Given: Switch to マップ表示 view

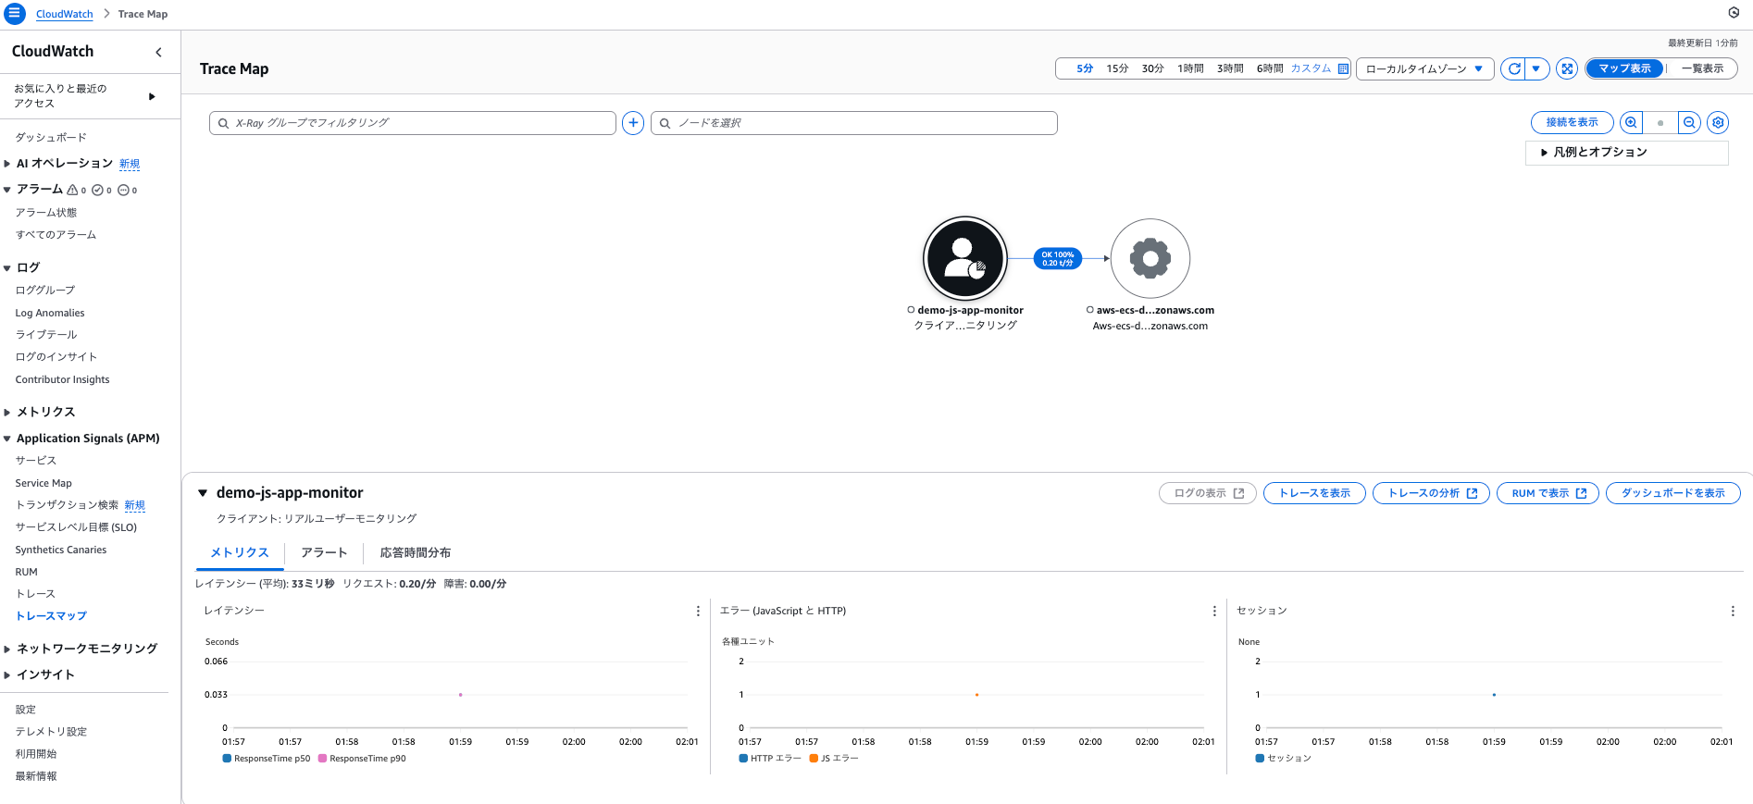Looking at the screenshot, I should click(1624, 68).
